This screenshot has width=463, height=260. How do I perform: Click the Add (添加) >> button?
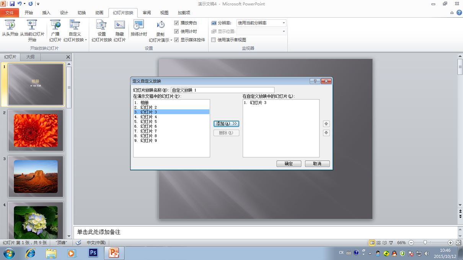pyautogui.click(x=226, y=124)
